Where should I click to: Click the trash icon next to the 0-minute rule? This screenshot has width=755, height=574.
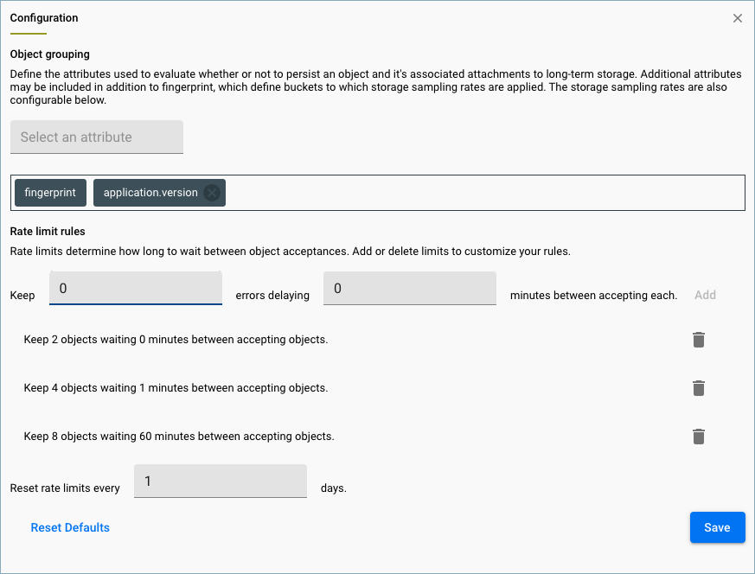pos(698,340)
